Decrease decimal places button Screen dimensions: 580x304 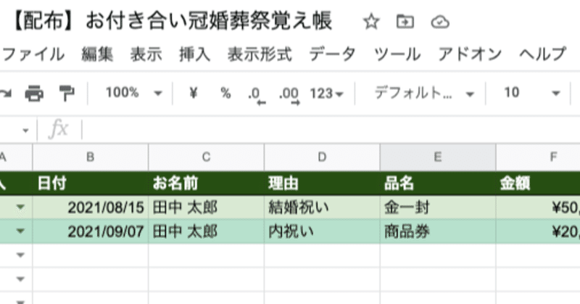tap(256, 95)
